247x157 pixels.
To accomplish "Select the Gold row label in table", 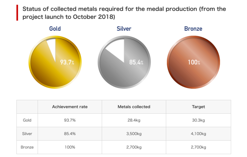I will (27, 120).
